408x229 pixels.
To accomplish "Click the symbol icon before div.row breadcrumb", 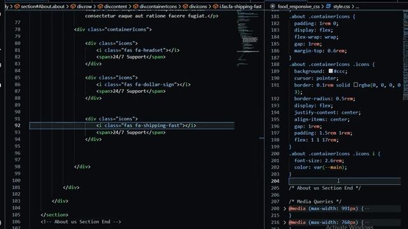I will [73, 6].
